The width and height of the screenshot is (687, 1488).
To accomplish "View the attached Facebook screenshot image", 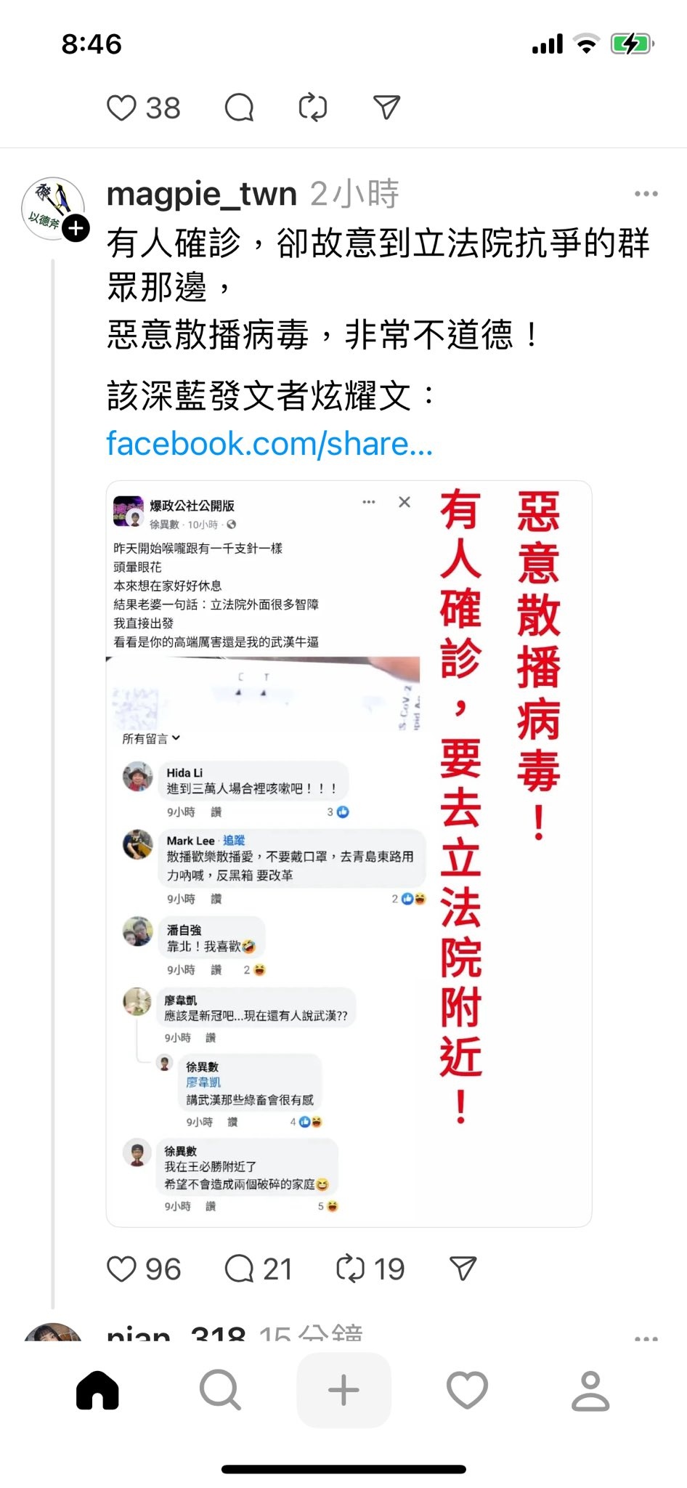I will [x=349, y=854].
